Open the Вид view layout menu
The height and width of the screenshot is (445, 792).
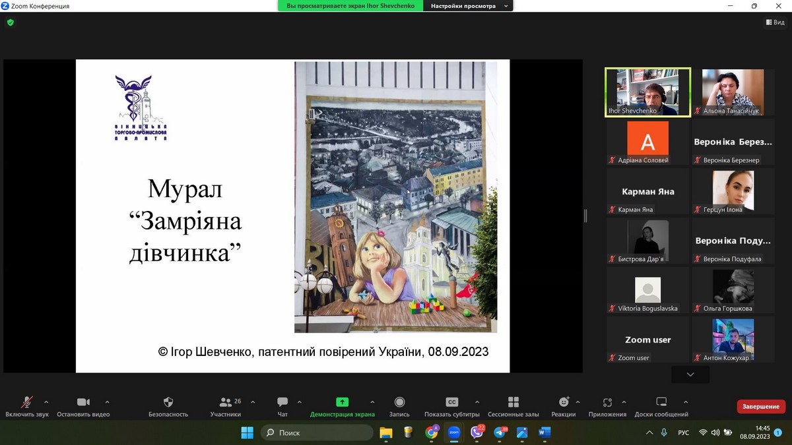point(775,22)
